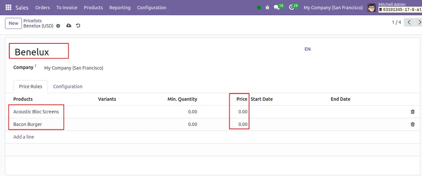
Task: Click the Company field value
Action: tap(74, 68)
